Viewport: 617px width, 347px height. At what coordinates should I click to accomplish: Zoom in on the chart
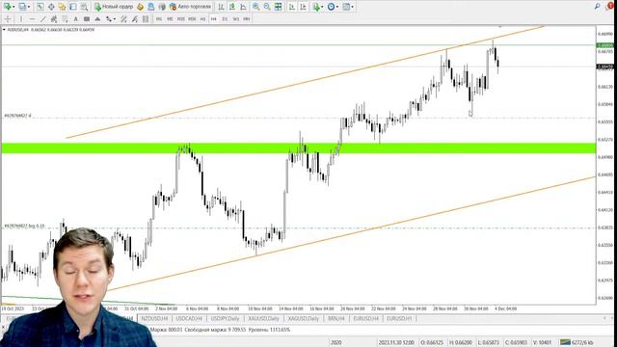pyautogui.click(x=256, y=7)
